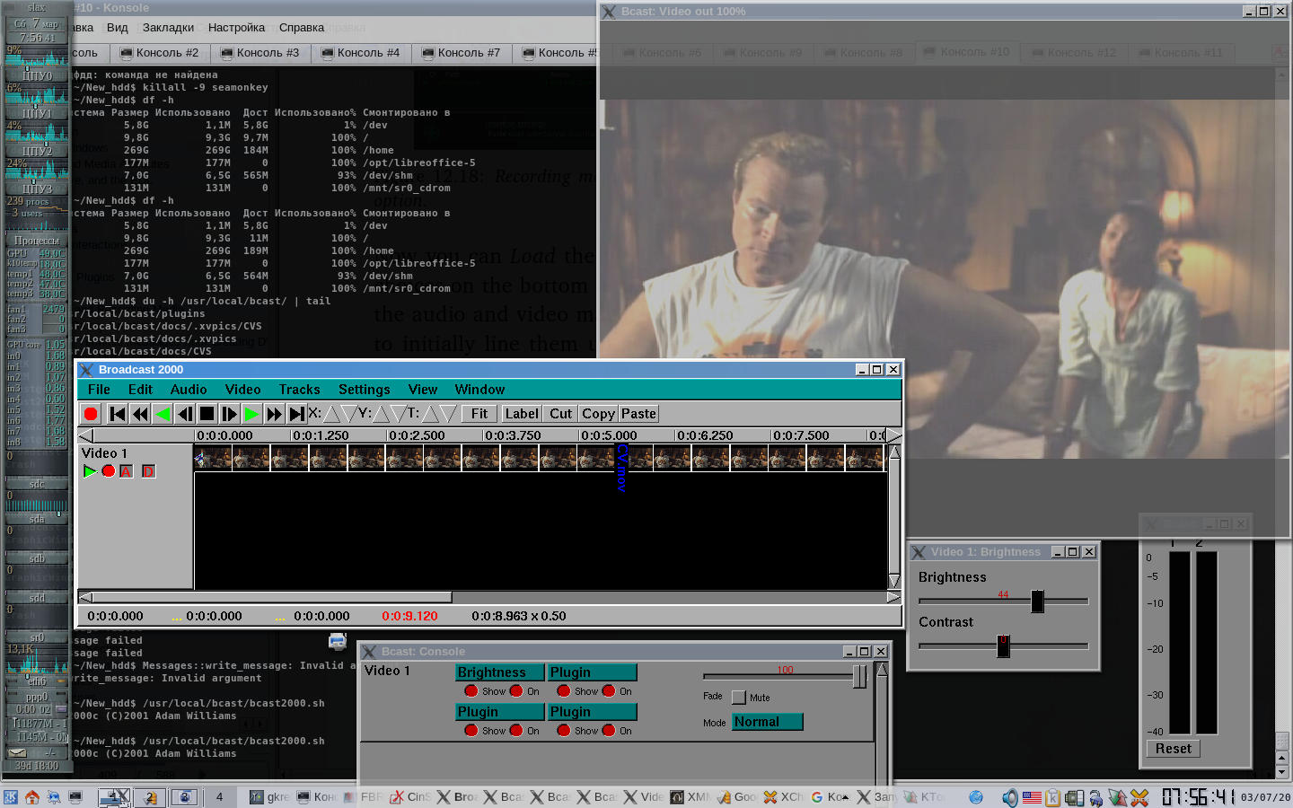
Task: Open the Settings menu in Broadcast 2000
Action: point(364,390)
